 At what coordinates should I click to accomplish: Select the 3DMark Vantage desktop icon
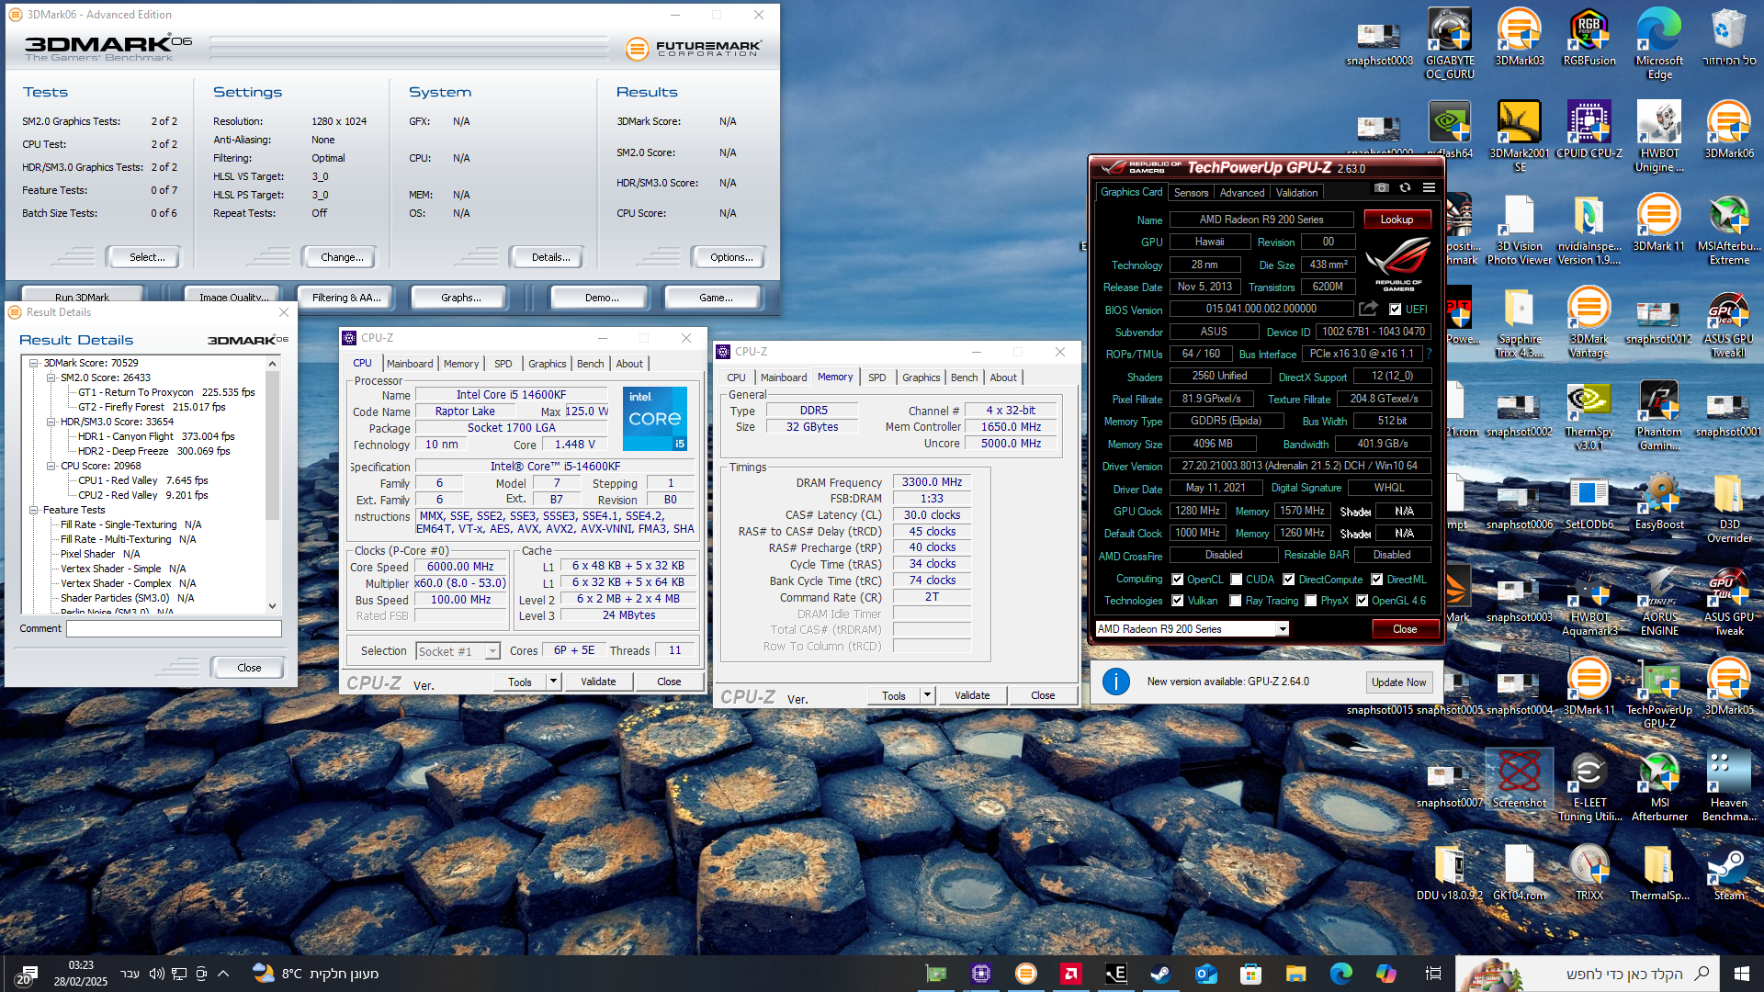click(1589, 322)
